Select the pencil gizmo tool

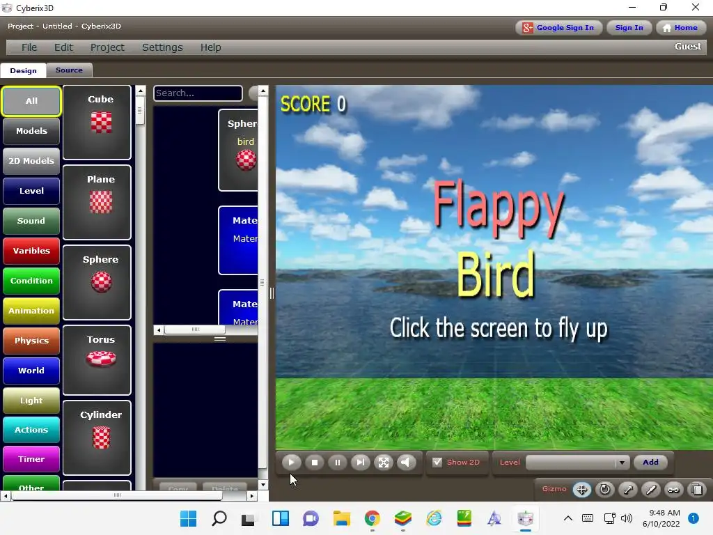pyautogui.click(x=651, y=490)
